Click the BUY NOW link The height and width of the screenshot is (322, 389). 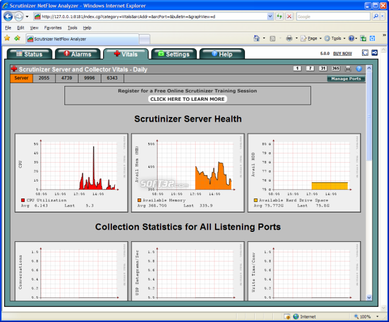point(342,53)
